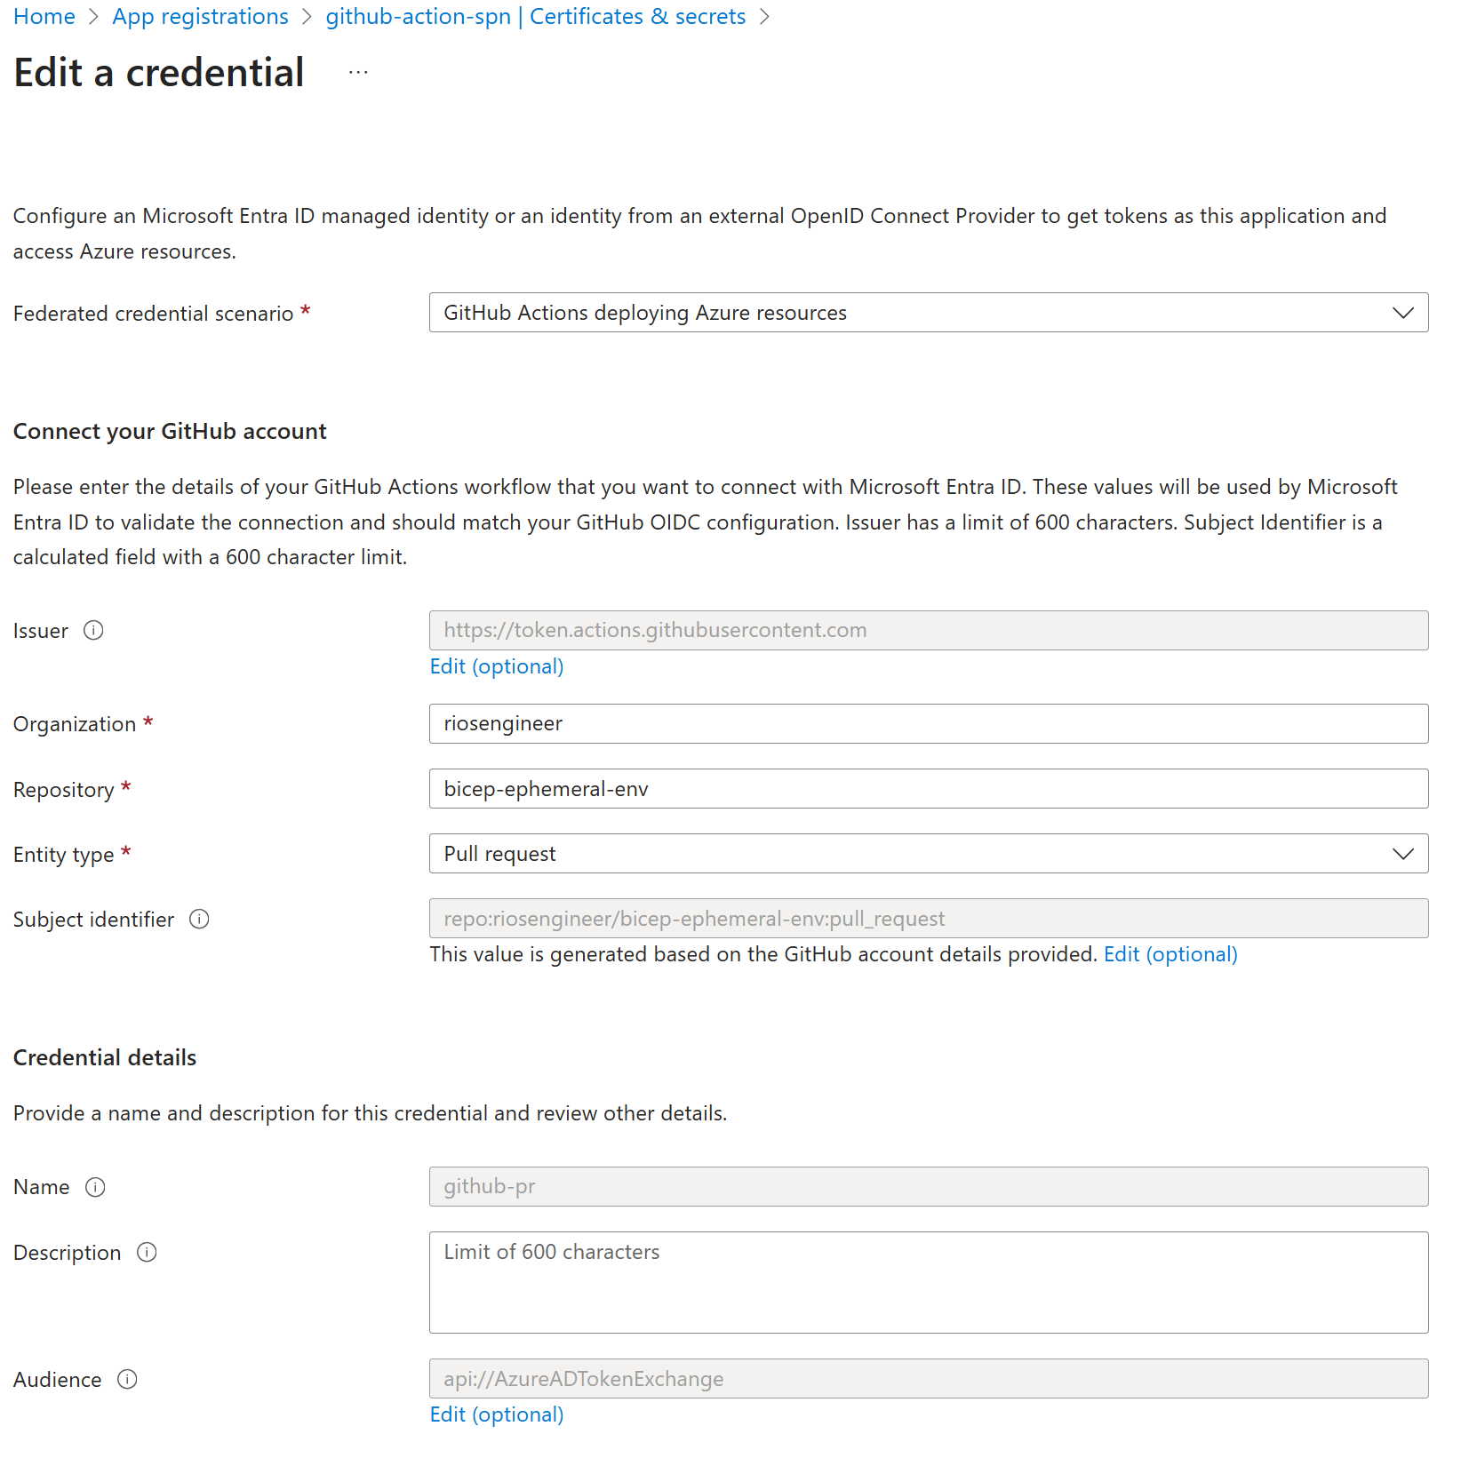The image size is (1461, 1482).
Task: Click info icon beside Subject identifier
Action: click(x=199, y=920)
